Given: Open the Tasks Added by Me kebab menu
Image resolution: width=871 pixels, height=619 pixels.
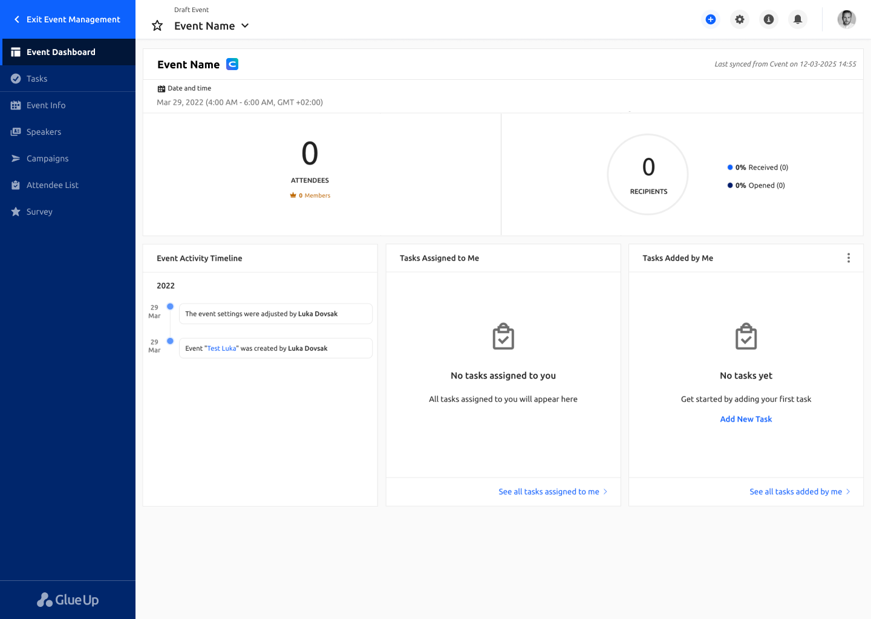Looking at the screenshot, I should pos(849,258).
